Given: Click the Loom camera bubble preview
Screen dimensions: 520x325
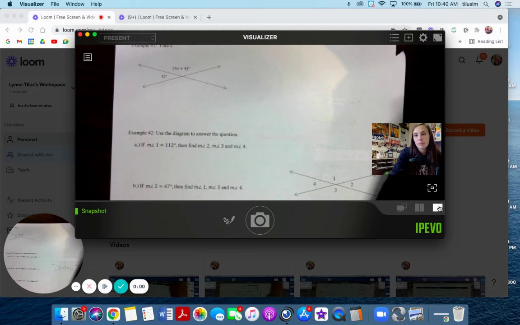Looking at the screenshot, I should 43,254.
